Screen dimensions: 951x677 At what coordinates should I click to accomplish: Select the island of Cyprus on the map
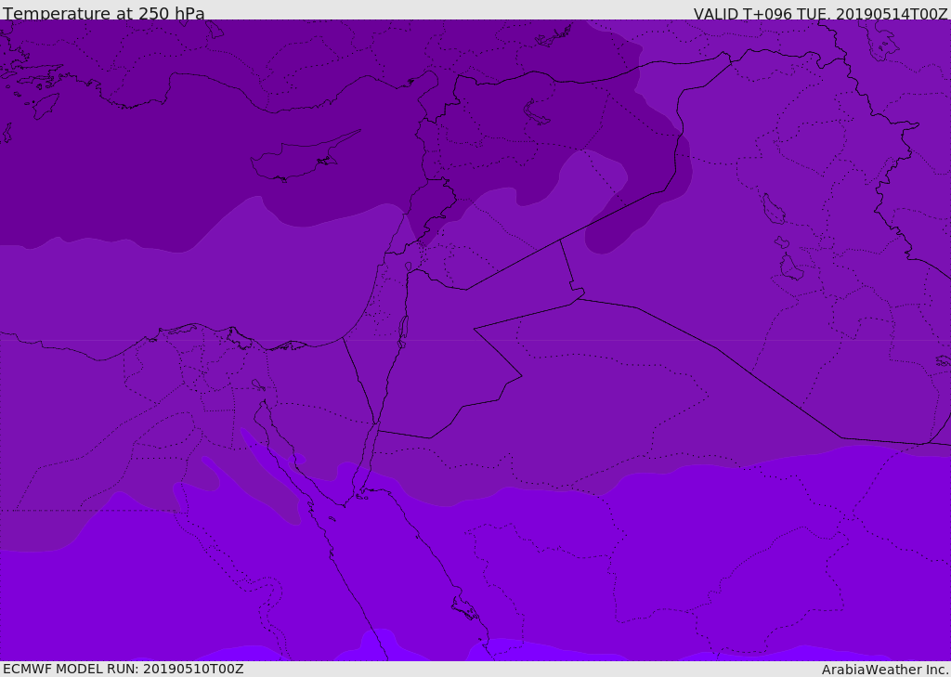point(305,157)
